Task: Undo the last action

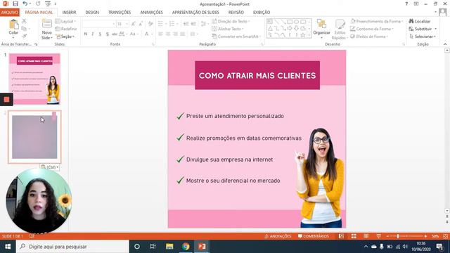Action: point(25,4)
